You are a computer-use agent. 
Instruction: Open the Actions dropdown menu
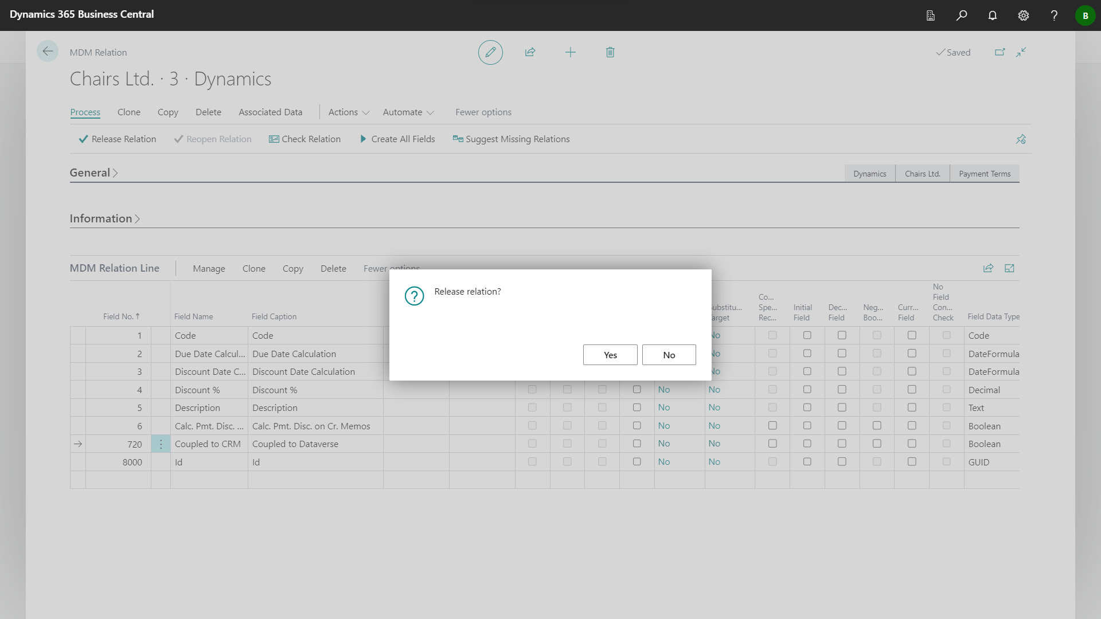pos(349,112)
